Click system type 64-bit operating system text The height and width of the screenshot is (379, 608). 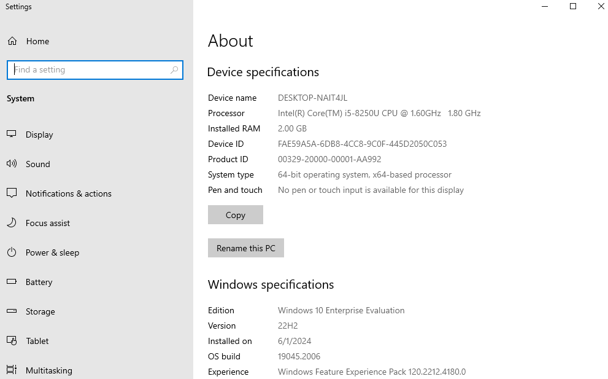tap(364, 174)
